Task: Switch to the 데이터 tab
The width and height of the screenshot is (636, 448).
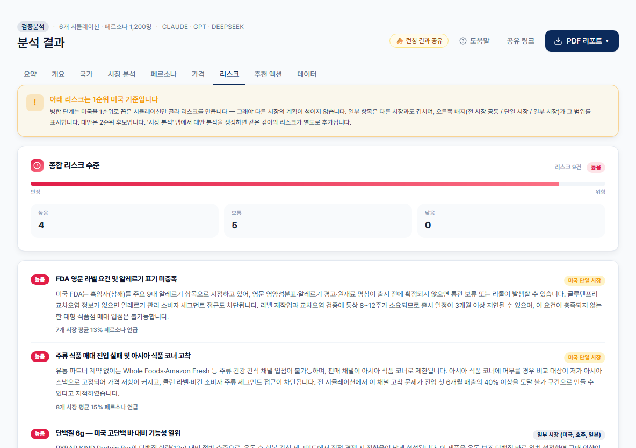Action: [307, 74]
